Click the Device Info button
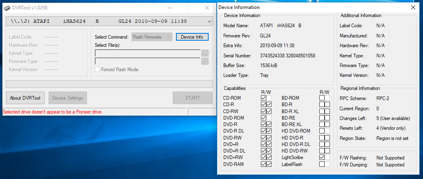Screen dimensions: 423x179 point(192,37)
